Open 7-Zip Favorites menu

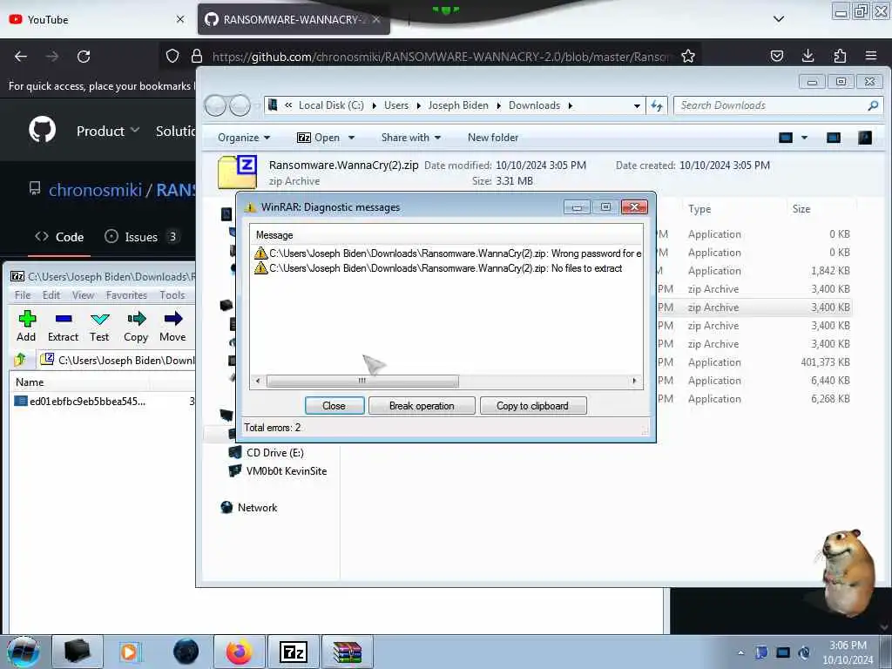point(126,294)
